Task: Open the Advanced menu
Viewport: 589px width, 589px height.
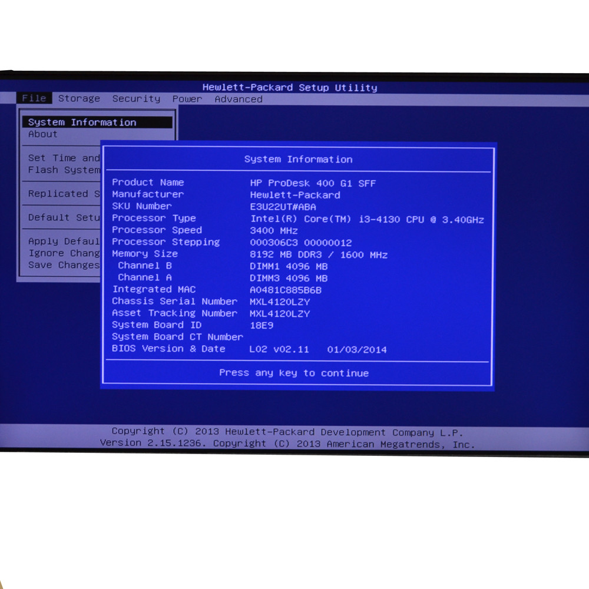Action: pyautogui.click(x=238, y=99)
